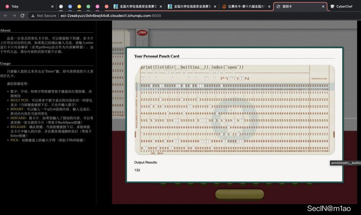The height and width of the screenshot is (215, 361).
Task: Go back to previous page
Action: click(6, 16)
